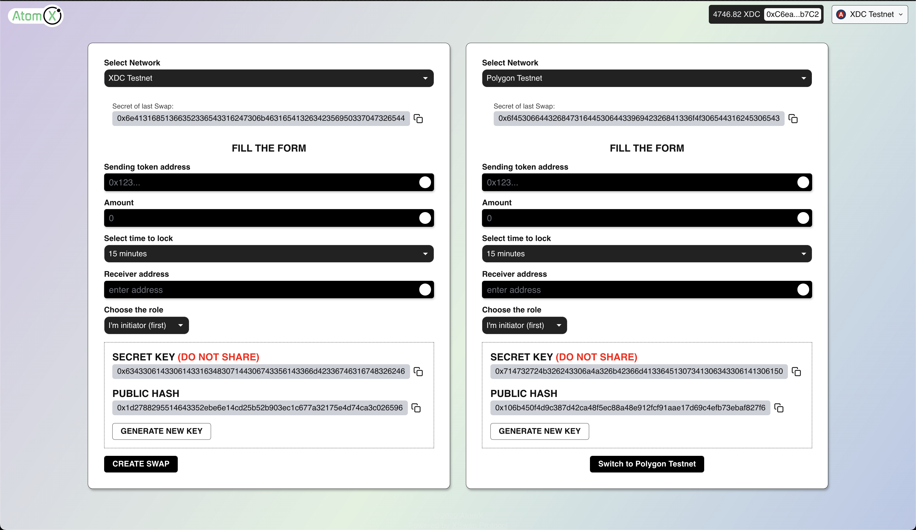Open the Polygon Testnet network dropdown
The height and width of the screenshot is (530, 916).
click(646, 78)
